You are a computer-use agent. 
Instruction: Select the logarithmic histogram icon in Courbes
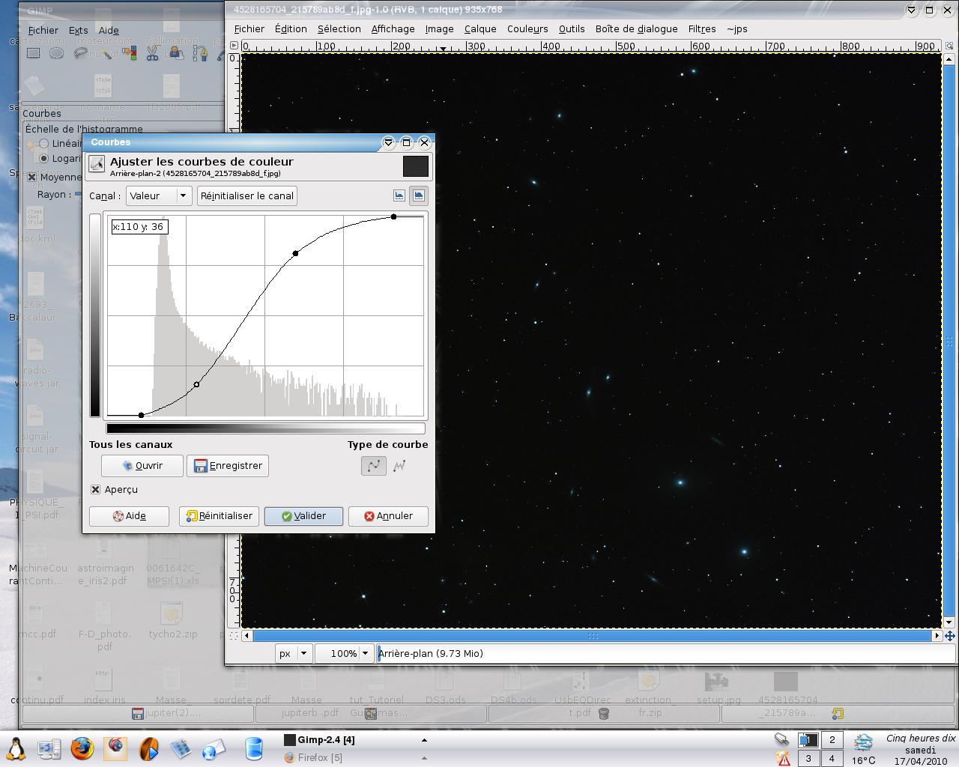418,195
